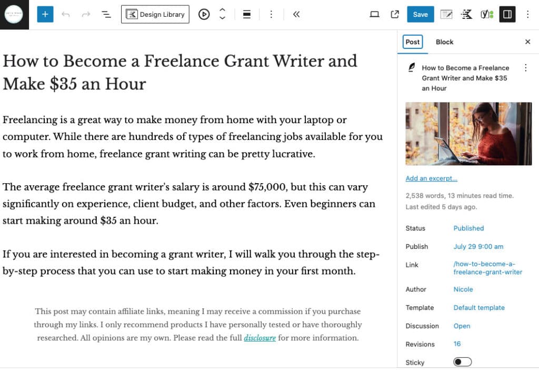Open the Design Library

coord(155,14)
